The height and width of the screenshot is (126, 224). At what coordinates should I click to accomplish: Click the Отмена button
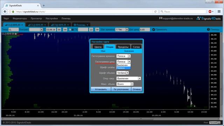click(136, 89)
